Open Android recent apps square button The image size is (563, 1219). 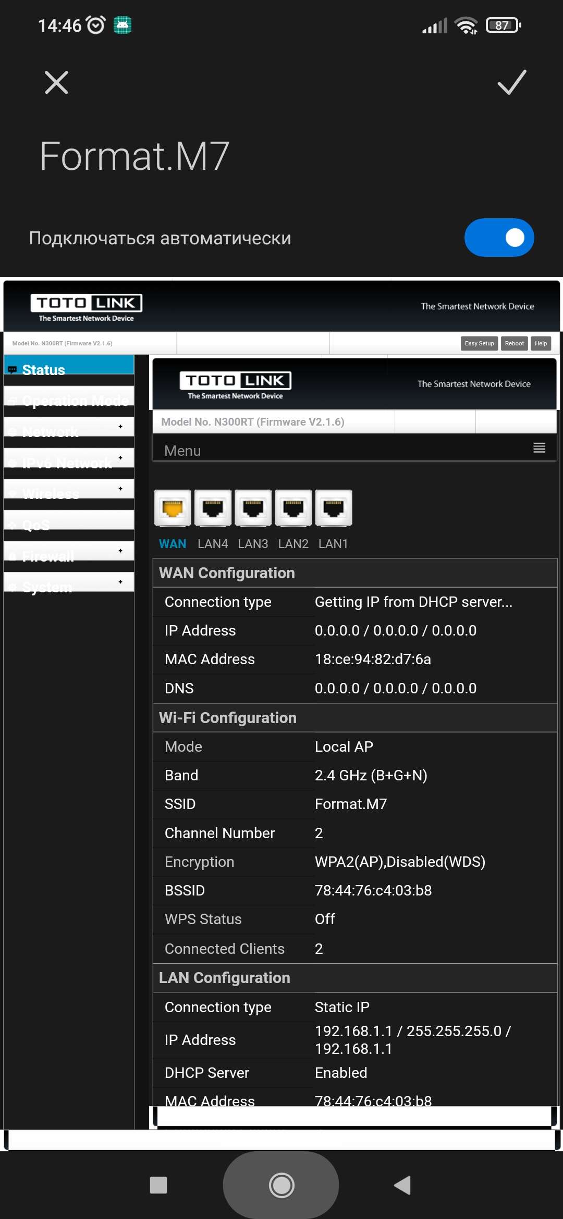point(158,1185)
